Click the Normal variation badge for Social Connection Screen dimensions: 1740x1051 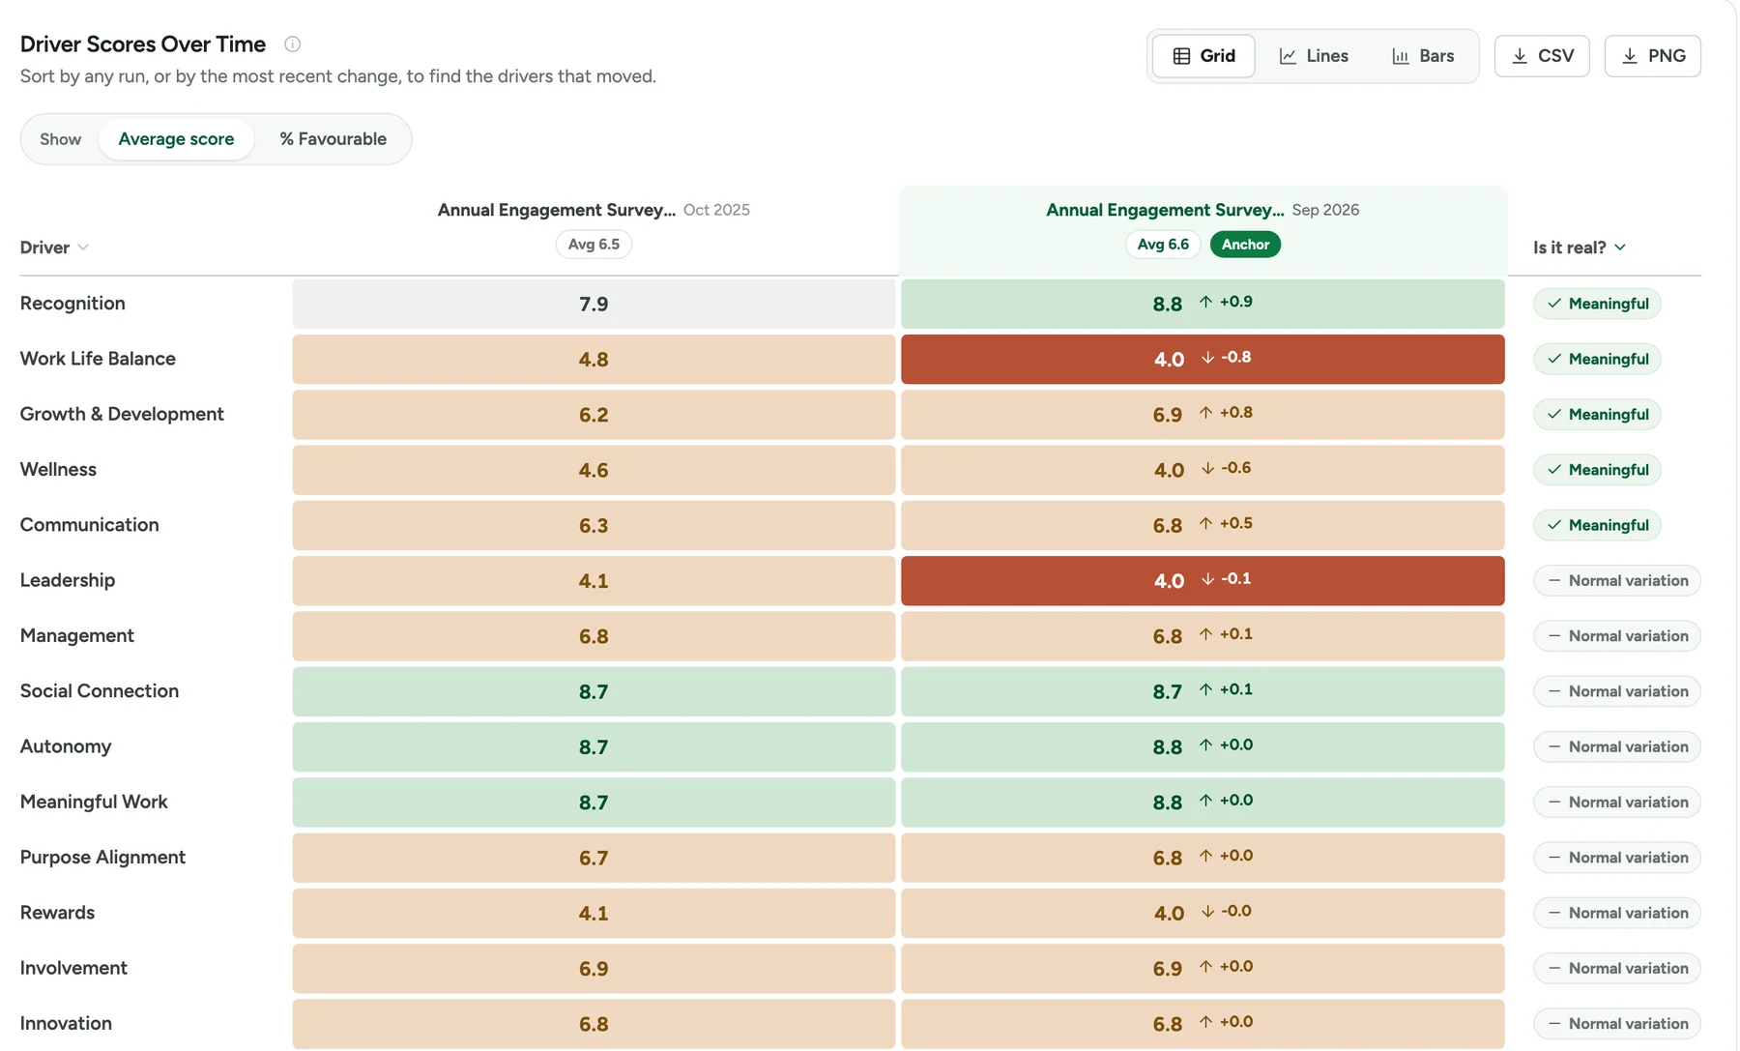tap(1617, 691)
